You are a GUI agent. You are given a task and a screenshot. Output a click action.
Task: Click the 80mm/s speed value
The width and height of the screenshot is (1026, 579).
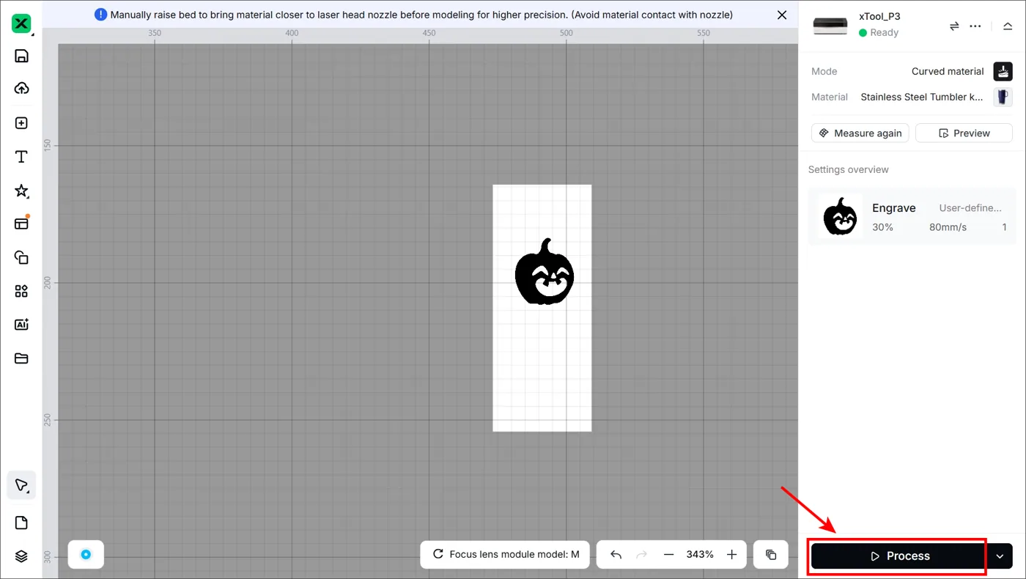point(948,227)
